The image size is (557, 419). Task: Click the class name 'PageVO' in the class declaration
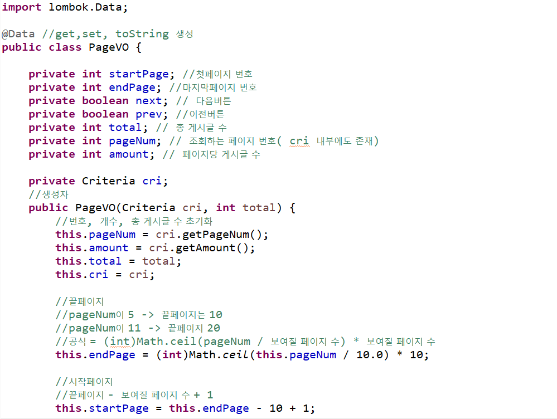click(109, 47)
